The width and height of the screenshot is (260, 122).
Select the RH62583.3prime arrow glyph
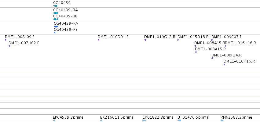[x=222, y=120]
